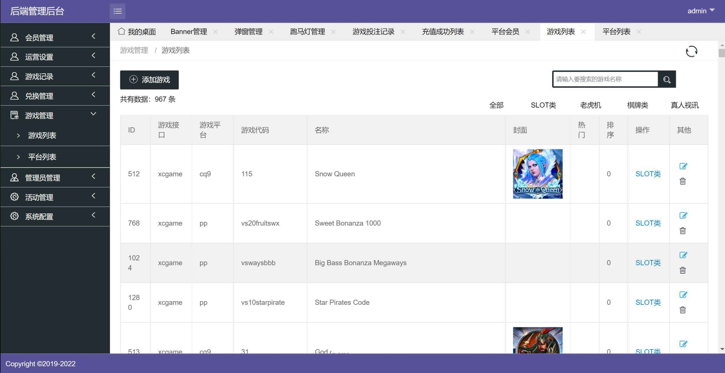The image size is (725, 373).
Task: Delete the Sweet Bonanza 1000 game
Action: (683, 231)
